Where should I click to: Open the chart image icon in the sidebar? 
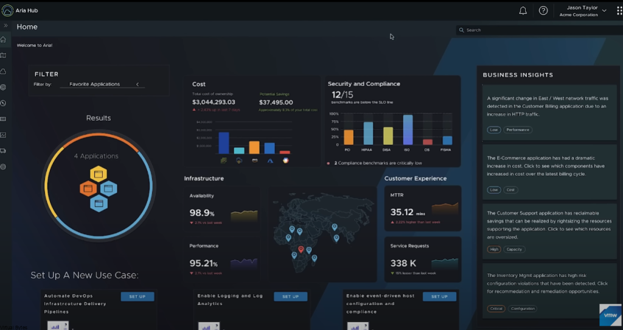click(3, 135)
